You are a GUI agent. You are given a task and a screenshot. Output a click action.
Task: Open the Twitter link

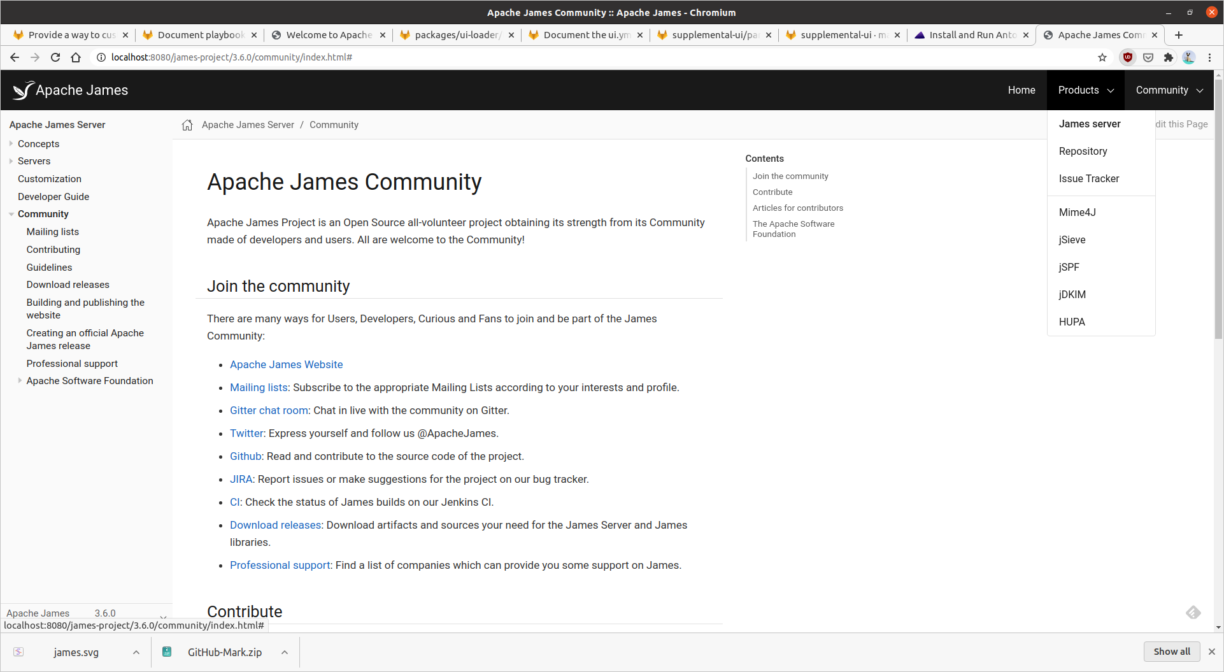pyautogui.click(x=246, y=433)
